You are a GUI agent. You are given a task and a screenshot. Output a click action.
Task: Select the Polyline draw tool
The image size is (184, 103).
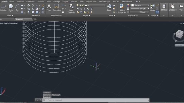click(3, 8)
